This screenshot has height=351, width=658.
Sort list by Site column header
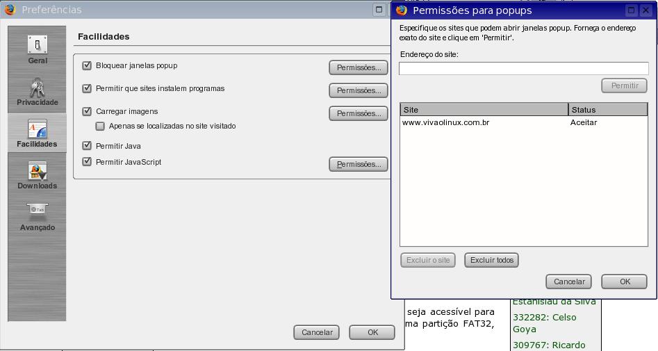(x=484, y=110)
